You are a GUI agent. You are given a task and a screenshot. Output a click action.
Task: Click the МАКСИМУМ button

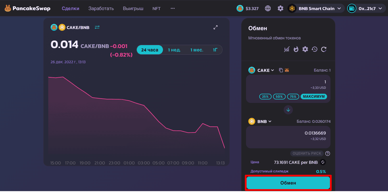[x=314, y=97]
